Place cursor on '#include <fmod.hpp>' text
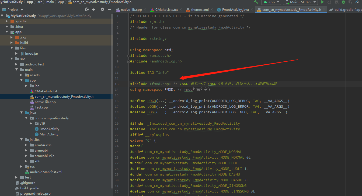Image resolution: width=362 pixels, height=196 pixels. (x=150, y=84)
